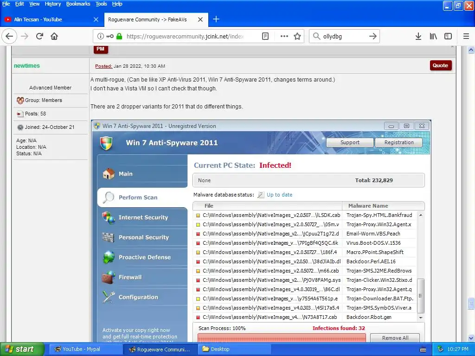The height and width of the screenshot is (356, 475).
Task: Click the Internet Security globe icon
Action: [109, 217]
